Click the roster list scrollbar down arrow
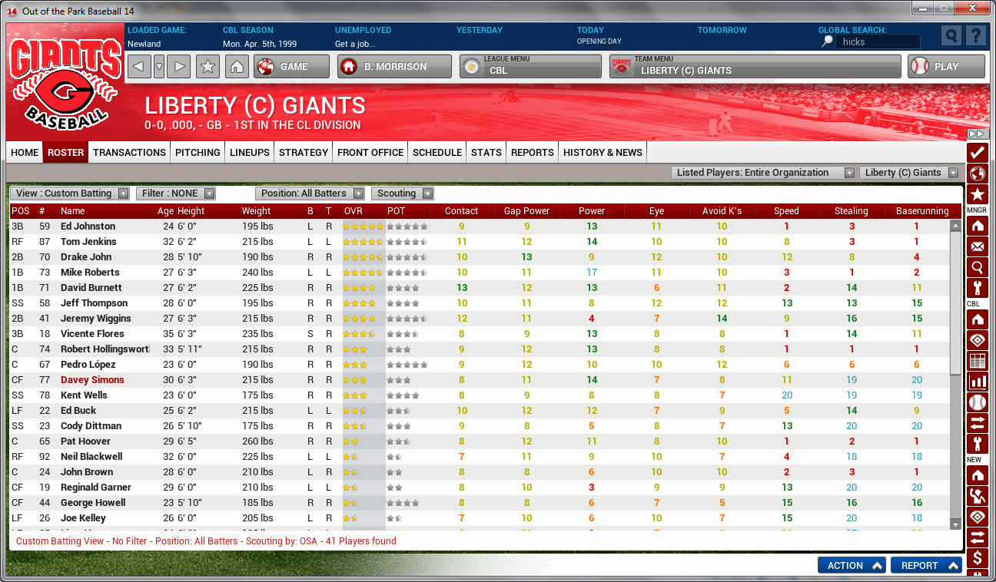This screenshot has width=996, height=582. pyautogui.click(x=955, y=524)
